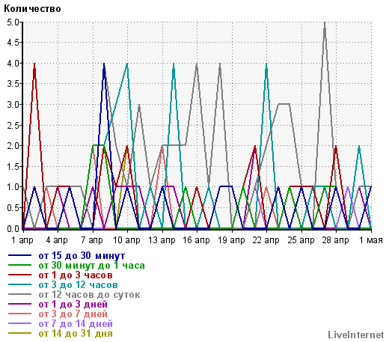Click the '1 мая' x-axis date label
Image resolution: width=389 pixels, height=342 pixels.
pyautogui.click(x=371, y=240)
